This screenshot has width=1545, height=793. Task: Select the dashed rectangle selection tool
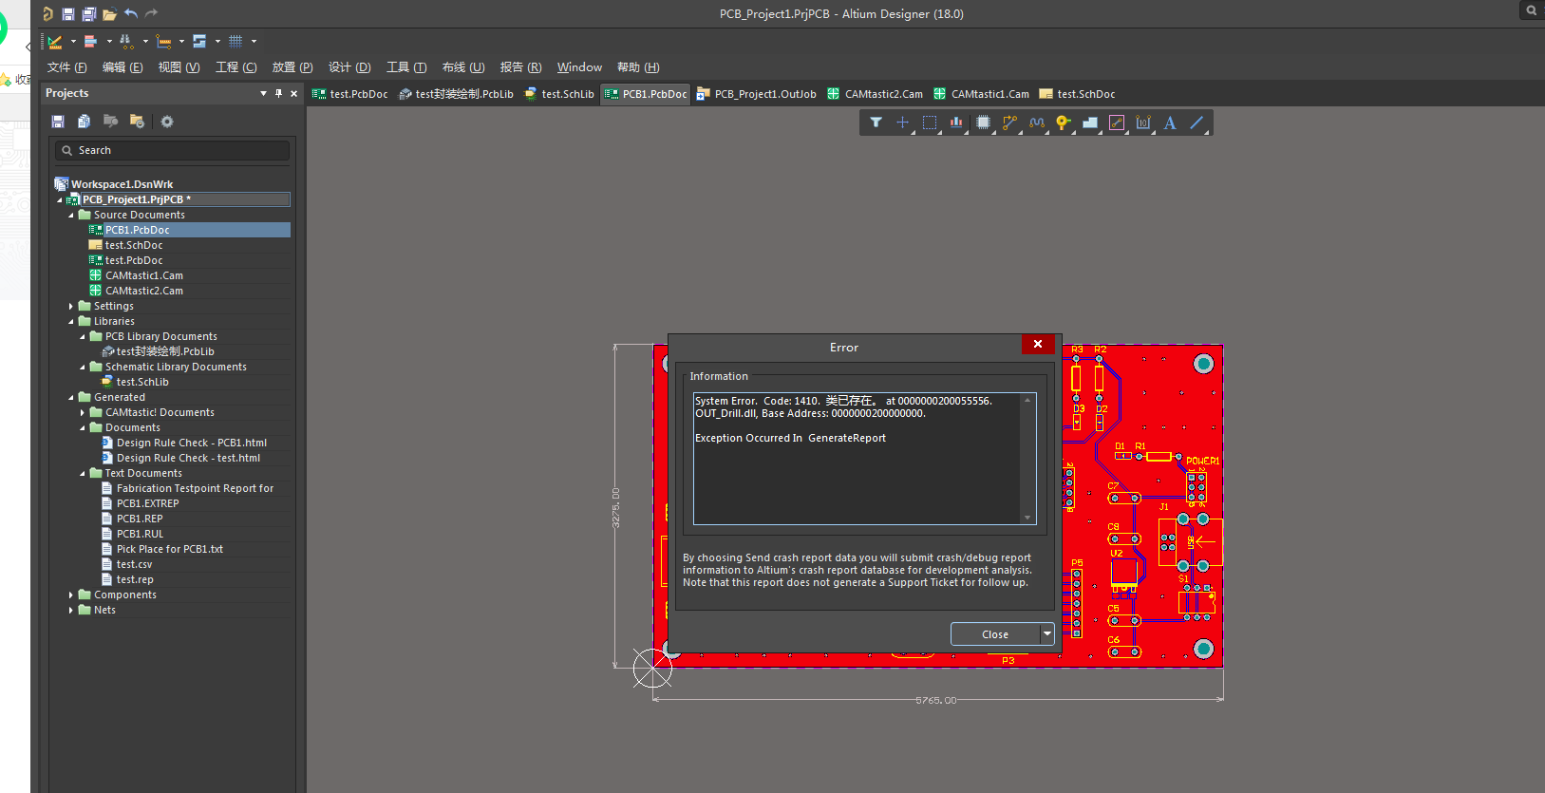[x=930, y=123]
